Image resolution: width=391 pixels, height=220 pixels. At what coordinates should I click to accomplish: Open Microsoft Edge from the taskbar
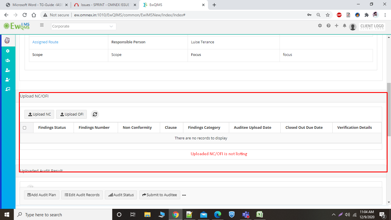pyautogui.click(x=218, y=215)
